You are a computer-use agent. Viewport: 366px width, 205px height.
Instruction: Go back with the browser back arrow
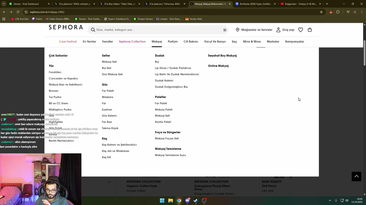(4, 12)
